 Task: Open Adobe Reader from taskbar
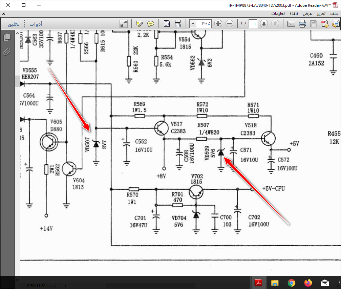click(x=258, y=283)
